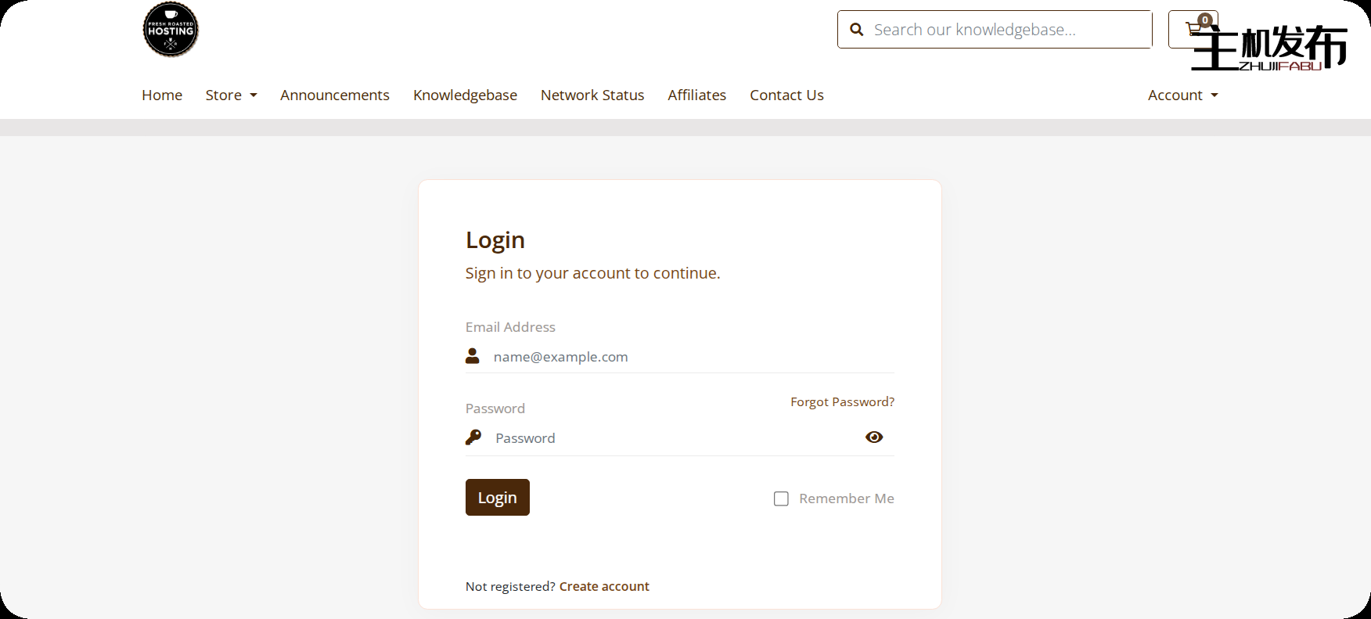This screenshot has height=619, width=1371.
Task: Click the Forgot Password link
Action: point(842,402)
